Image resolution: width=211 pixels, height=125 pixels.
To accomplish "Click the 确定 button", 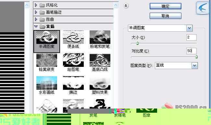I will (165, 6).
